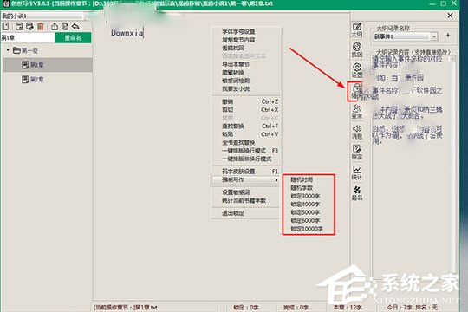Open the 起名 naming sidebar icon
The image size is (468, 312).
point(357,193)
